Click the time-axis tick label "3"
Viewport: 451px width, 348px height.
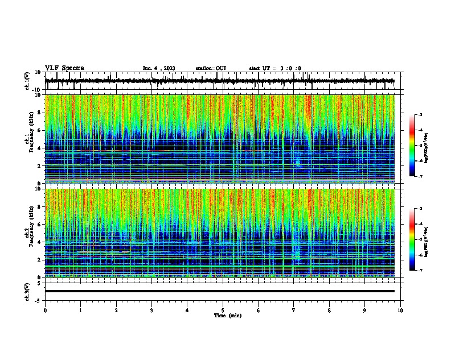point(151,310)
